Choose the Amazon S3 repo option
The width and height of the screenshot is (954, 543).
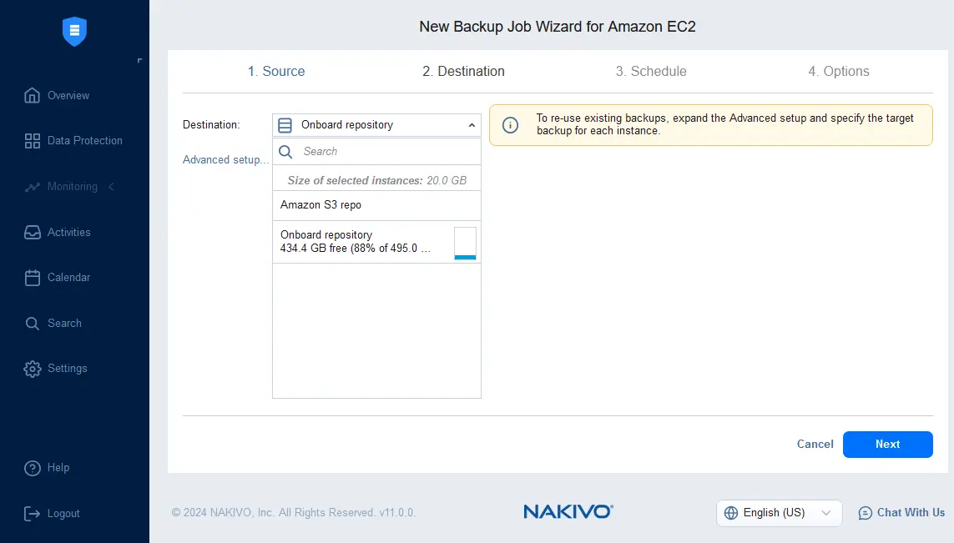[x=376, y=205]
